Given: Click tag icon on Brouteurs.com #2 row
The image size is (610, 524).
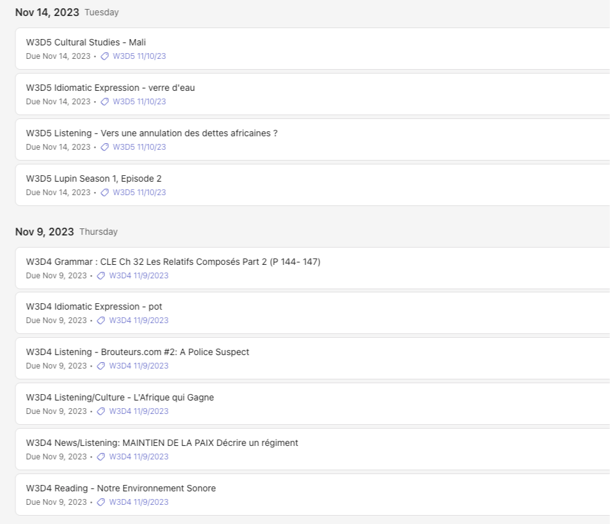Looking at the screenshot, I should pos(100,366).
